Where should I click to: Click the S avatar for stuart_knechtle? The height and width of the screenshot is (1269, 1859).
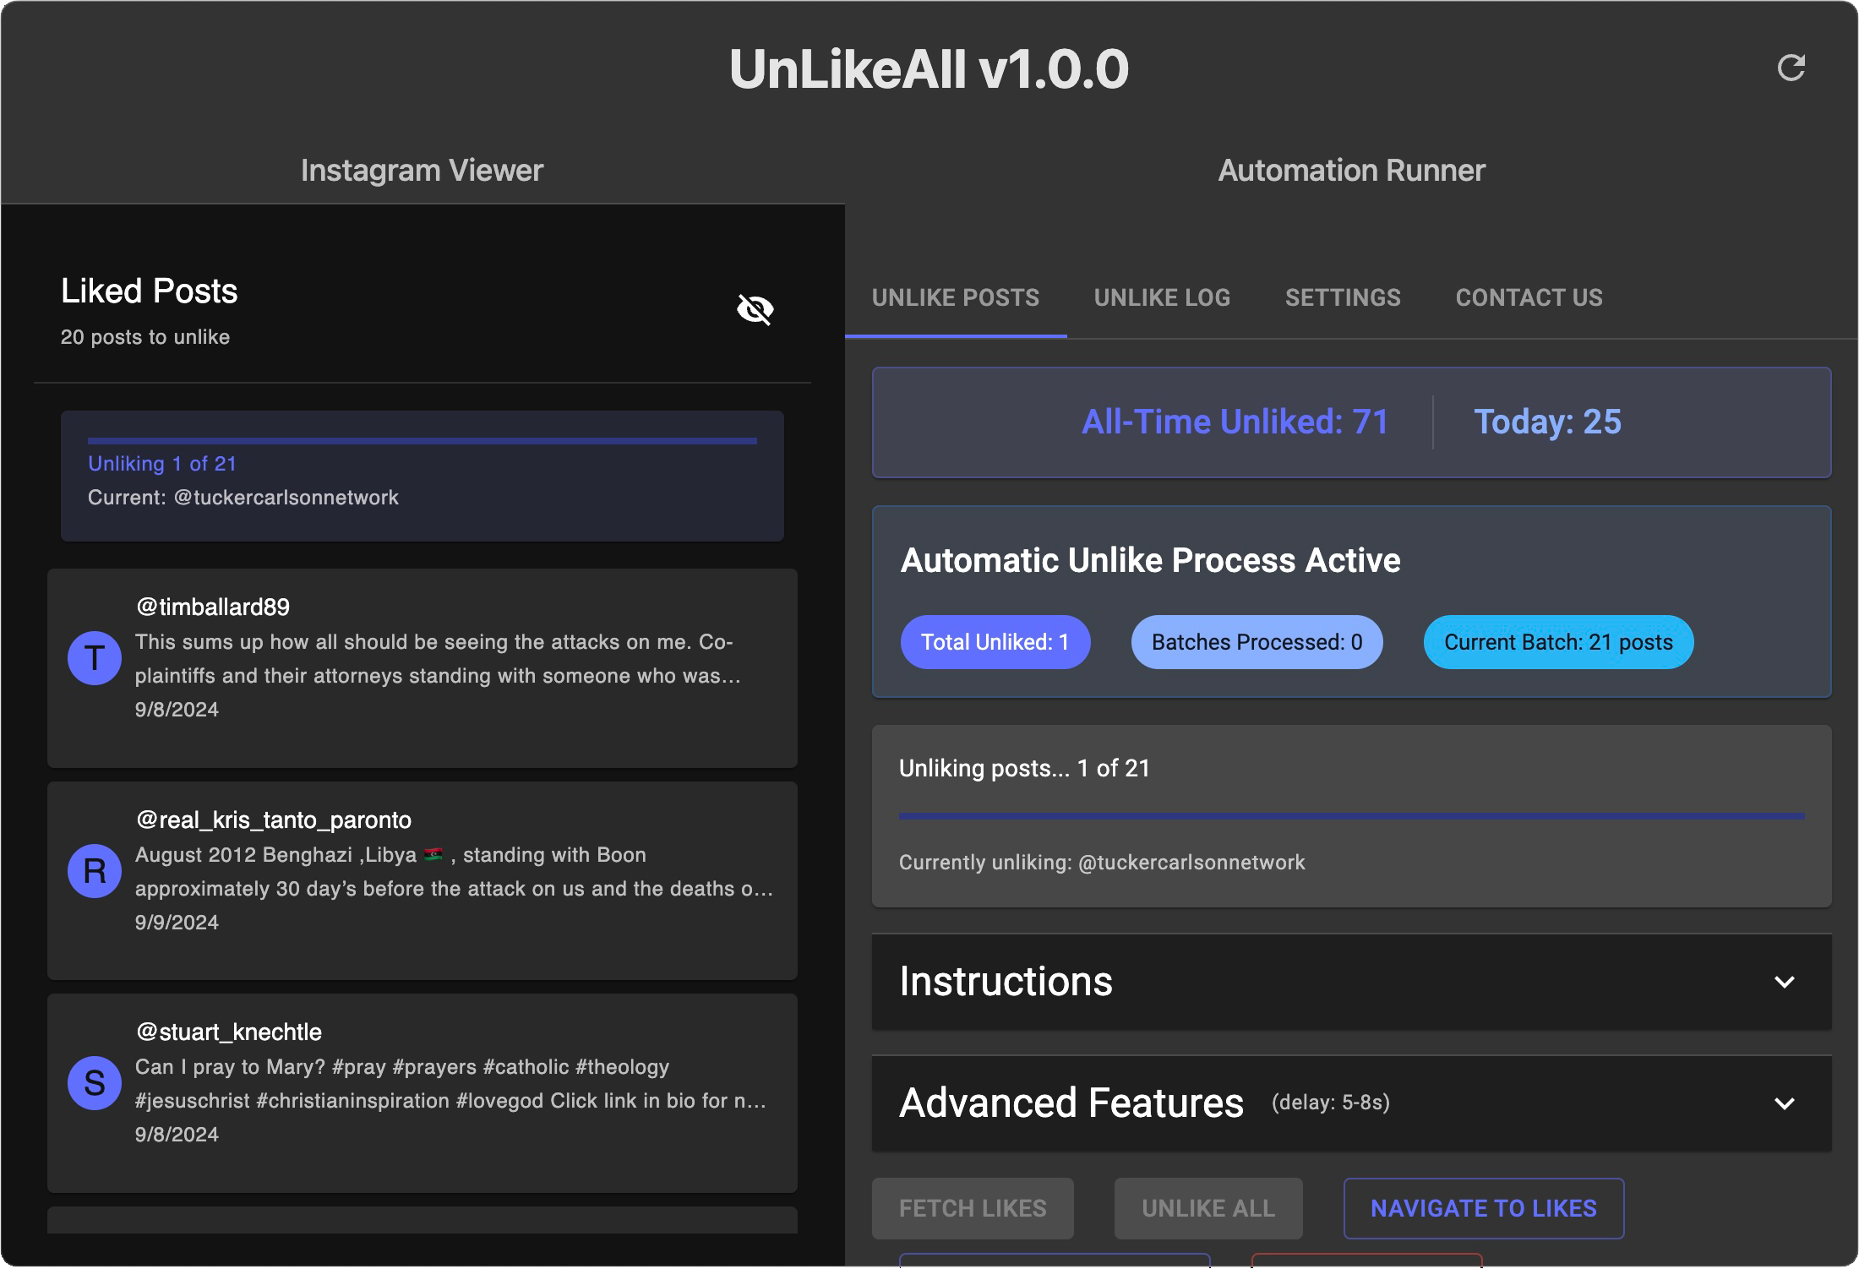95,1082
